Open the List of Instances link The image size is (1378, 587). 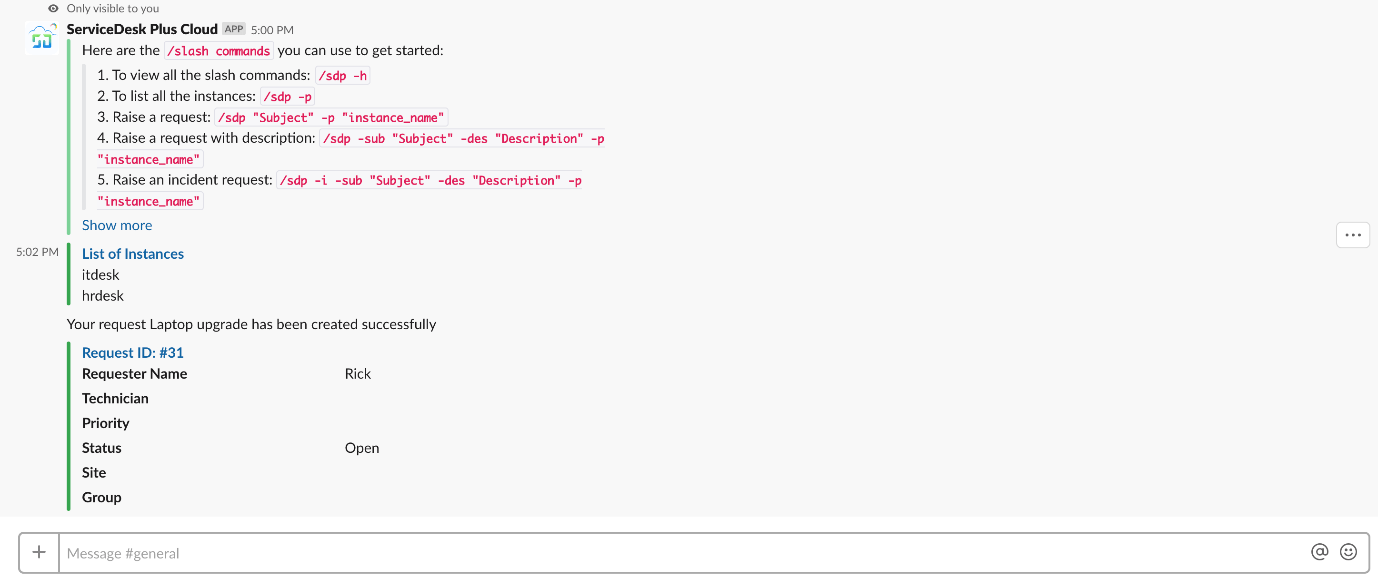pos(133,254)
